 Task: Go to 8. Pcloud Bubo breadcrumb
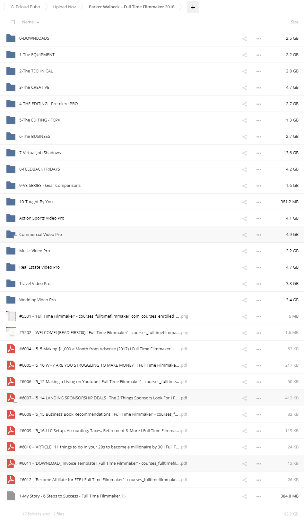click(x=26, y=7)
